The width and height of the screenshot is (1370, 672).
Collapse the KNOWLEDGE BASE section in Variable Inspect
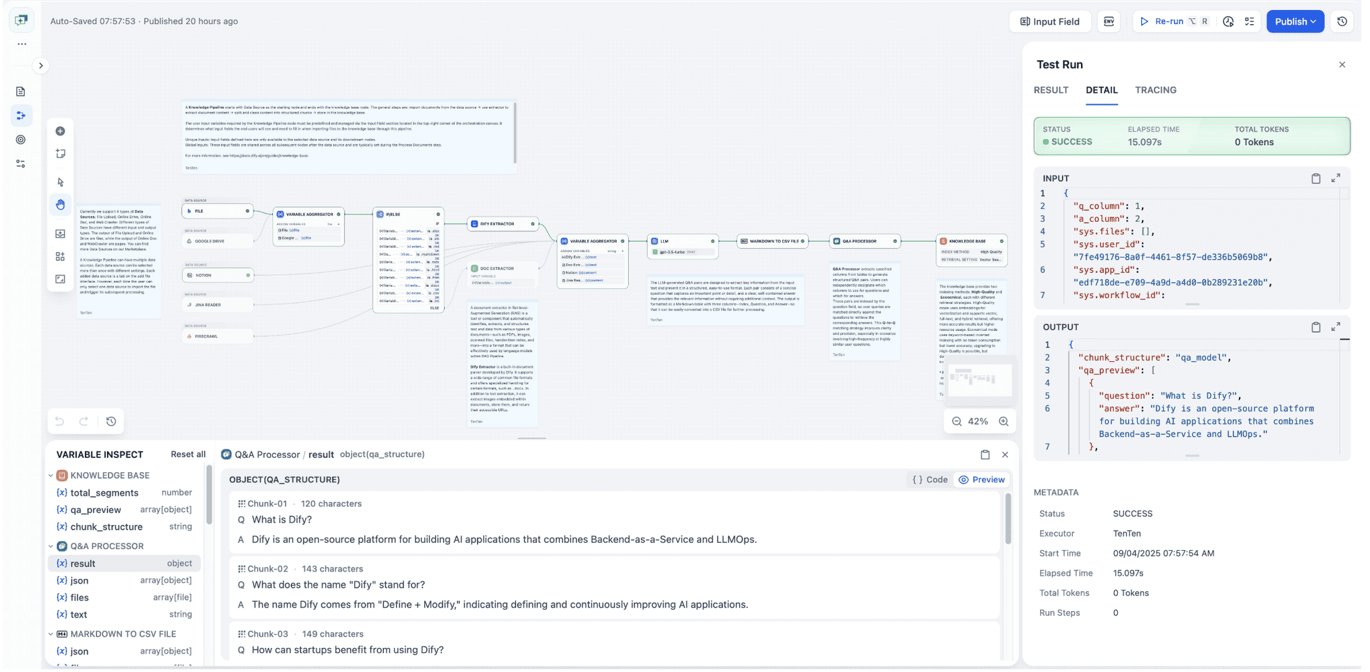(x=51, y=475)
